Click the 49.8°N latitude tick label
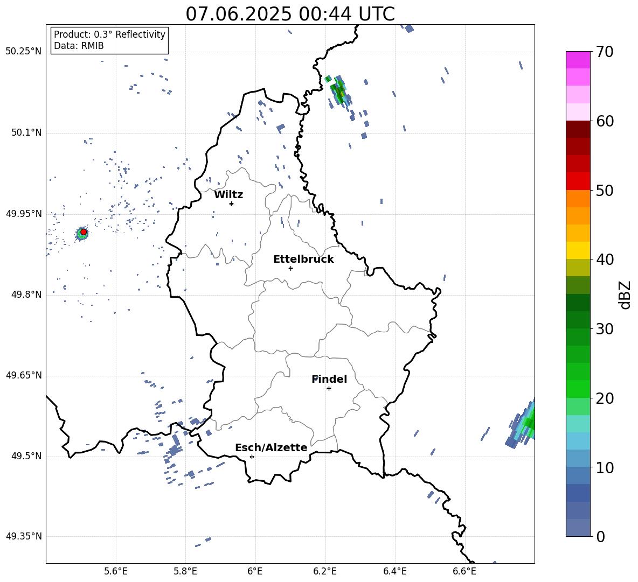638x582 pixels. (x=26, y=294)
